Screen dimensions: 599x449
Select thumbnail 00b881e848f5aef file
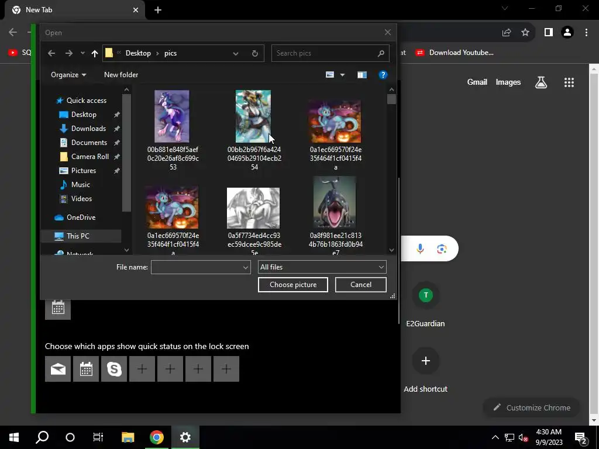172,116
